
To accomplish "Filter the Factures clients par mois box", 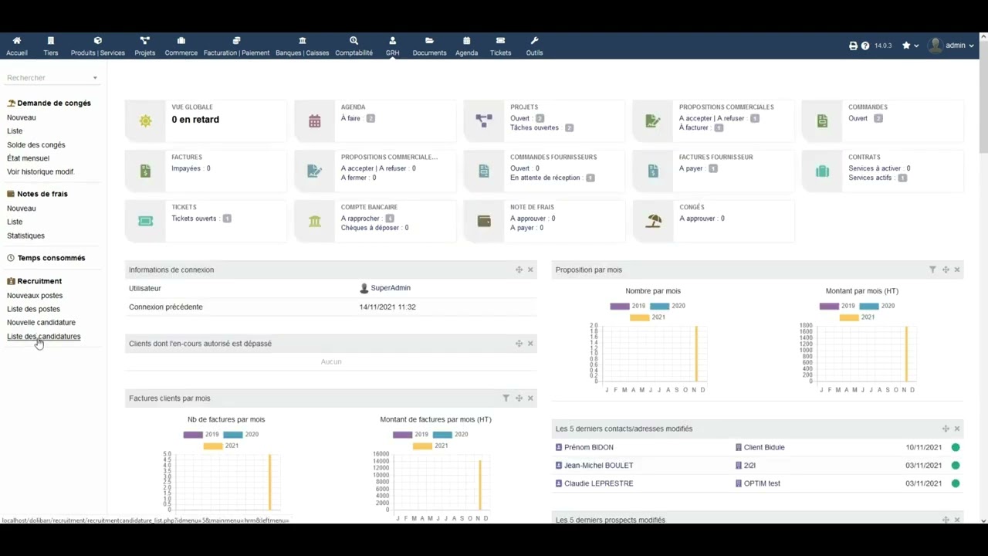I will [x=506, y=398].
